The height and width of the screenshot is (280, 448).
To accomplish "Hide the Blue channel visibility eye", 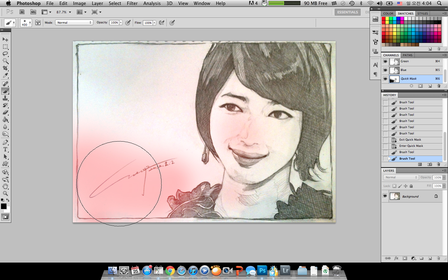I will [385, 70].
